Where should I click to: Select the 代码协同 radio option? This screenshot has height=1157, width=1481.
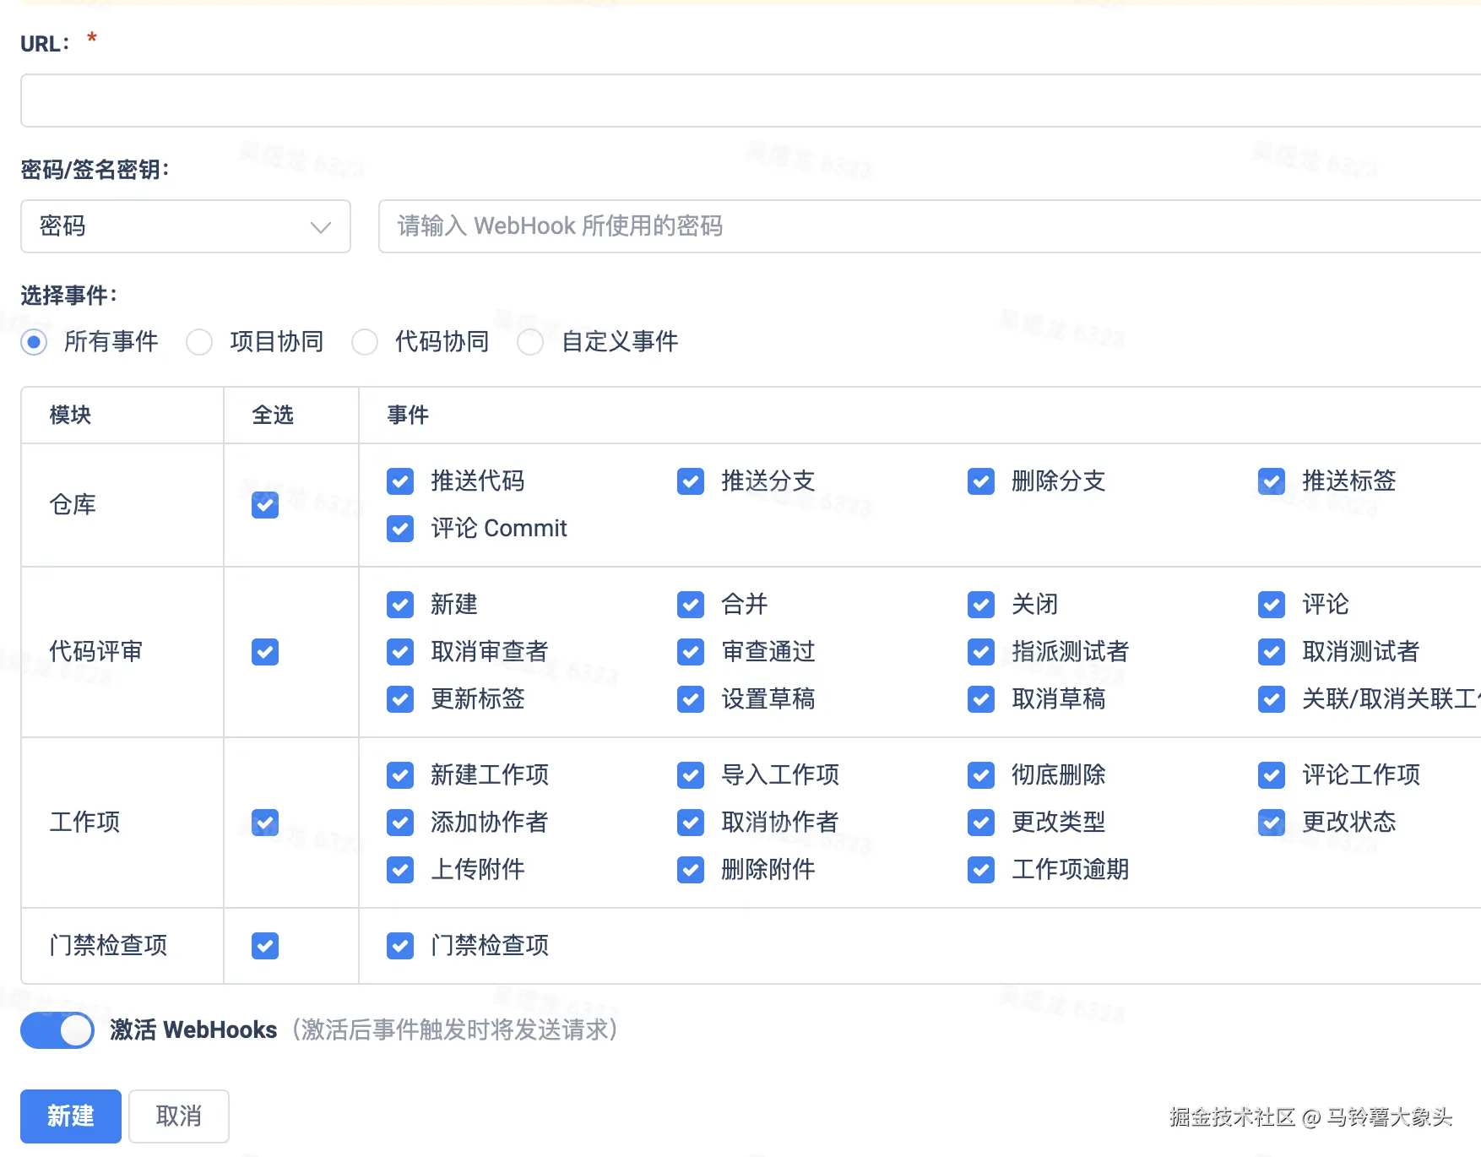click(x=365, y=342)
